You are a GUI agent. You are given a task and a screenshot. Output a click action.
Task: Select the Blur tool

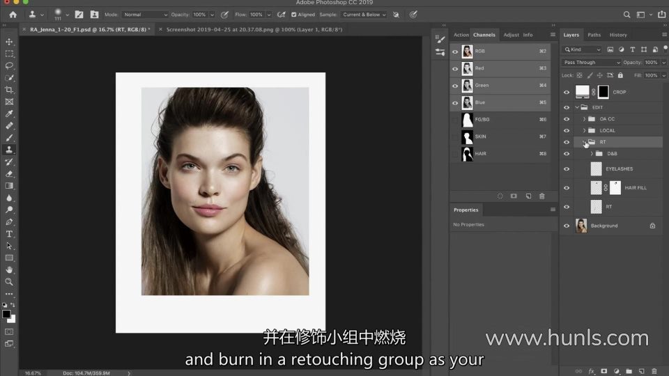click(x=9, y=198)
